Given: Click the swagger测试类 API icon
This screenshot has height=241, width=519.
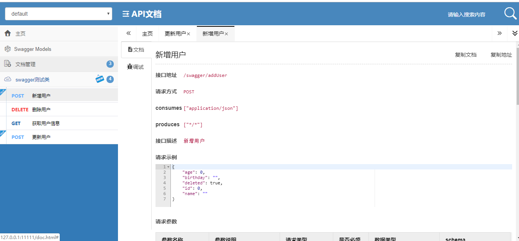Looking at the screenshot, I should tap(8, 79).
